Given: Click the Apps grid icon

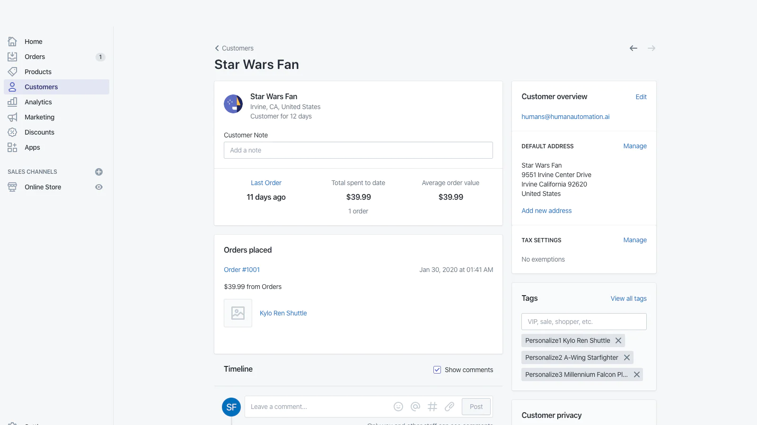Looking at the screenshot, I should click(12, 147).
